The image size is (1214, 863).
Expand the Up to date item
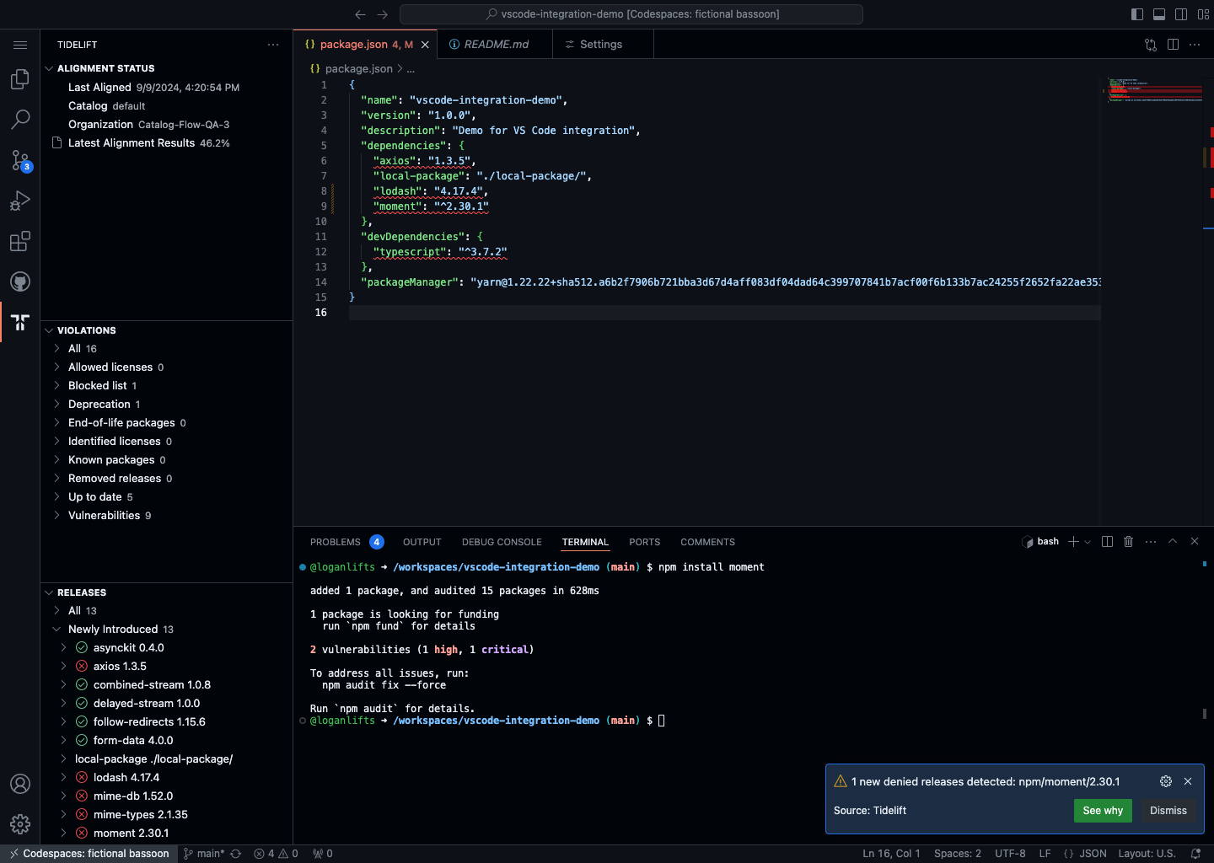pyautogui.click(x=166, y=497)
